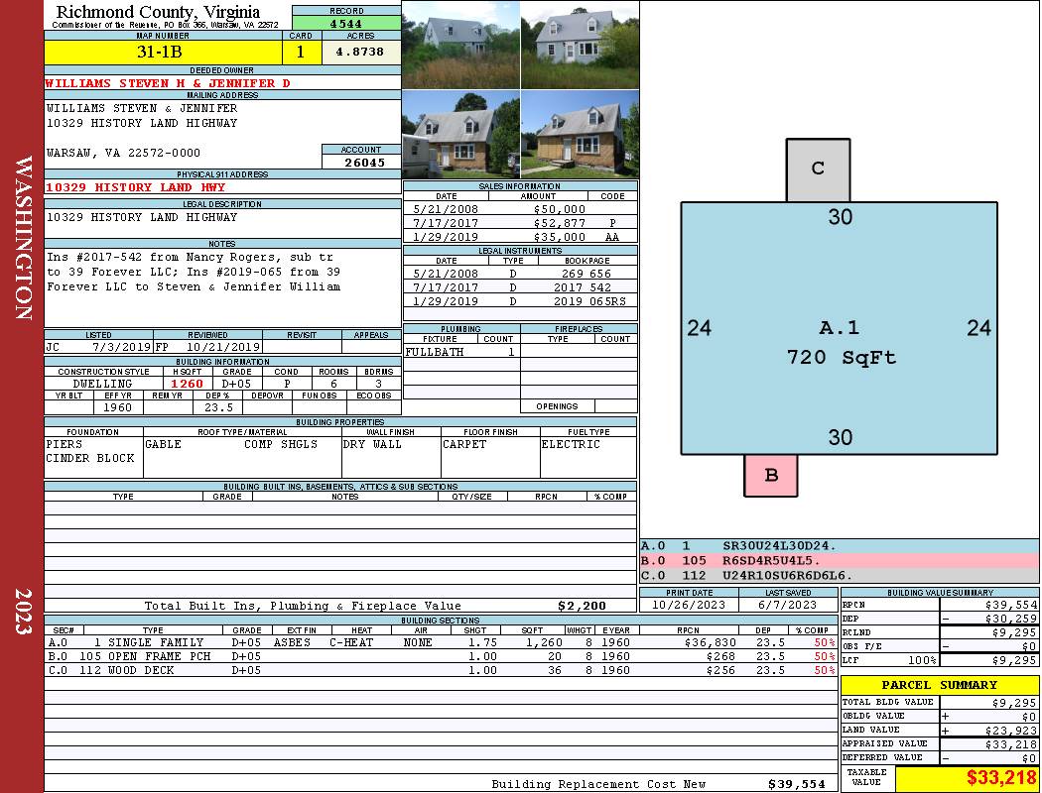Click H SQFT value 1260
Screen dimensions: 1042x793
187,384
